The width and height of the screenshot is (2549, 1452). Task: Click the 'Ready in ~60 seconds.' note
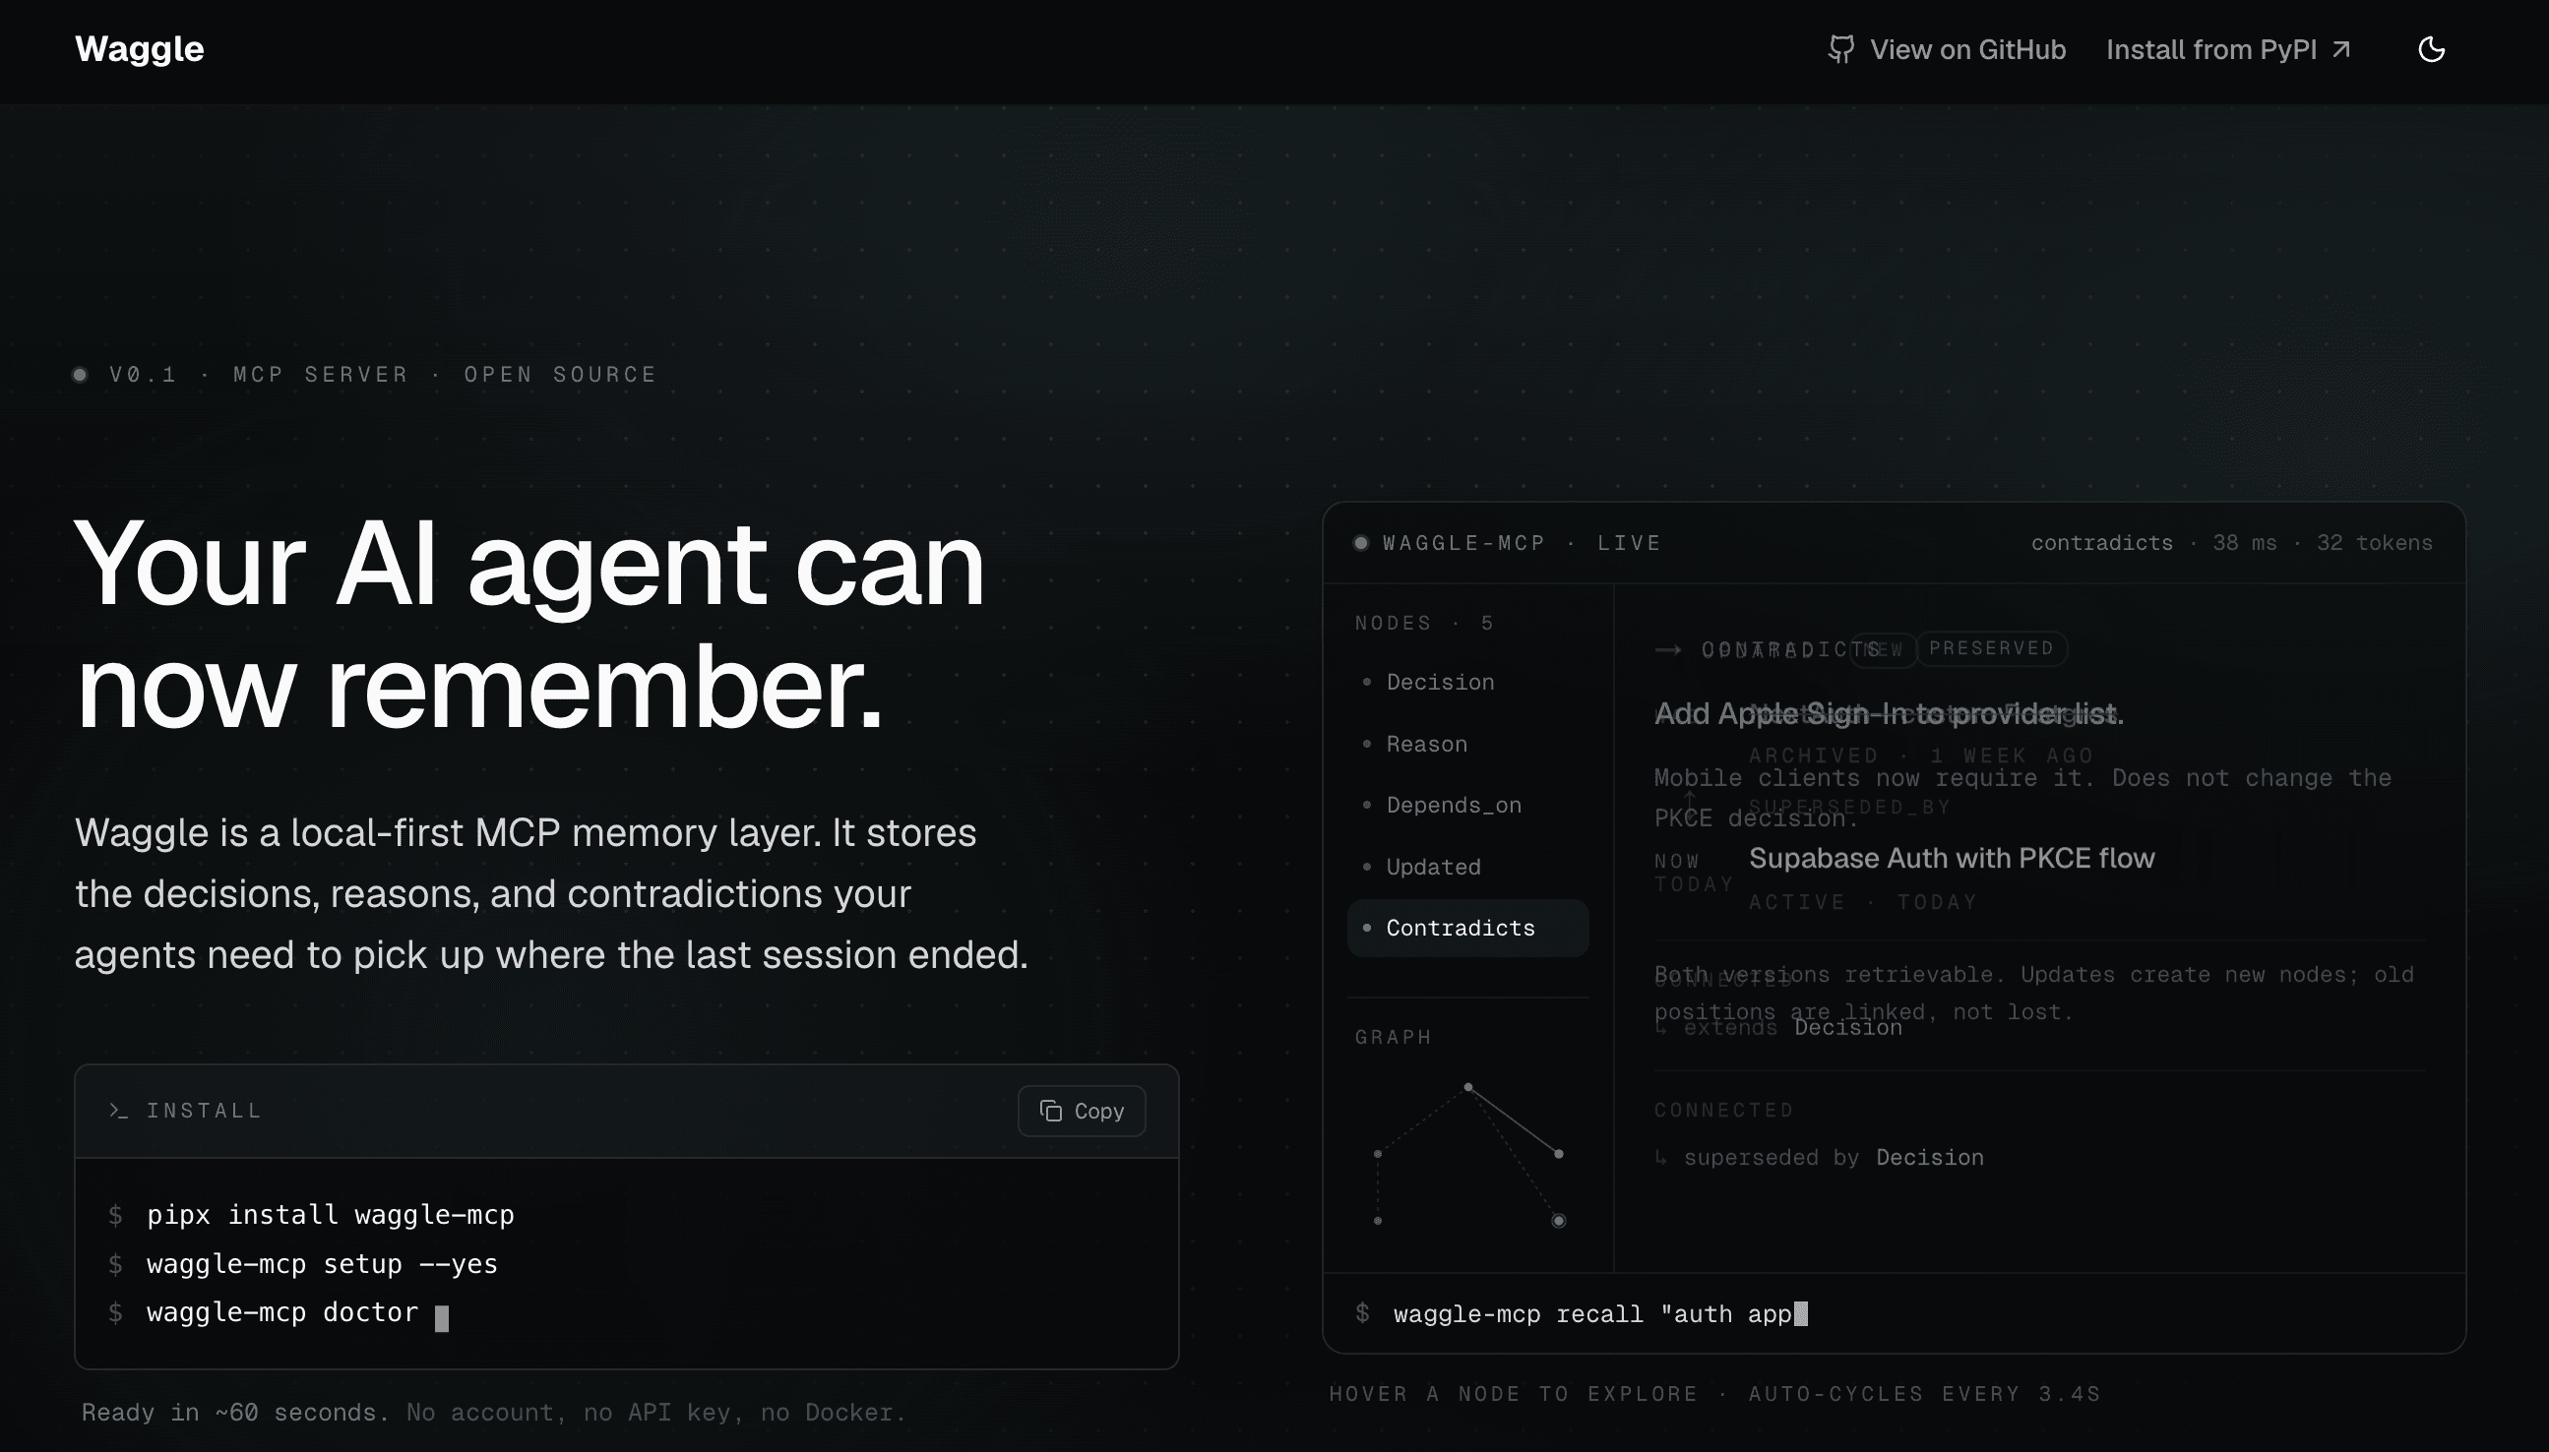[x=235, y=1412]
